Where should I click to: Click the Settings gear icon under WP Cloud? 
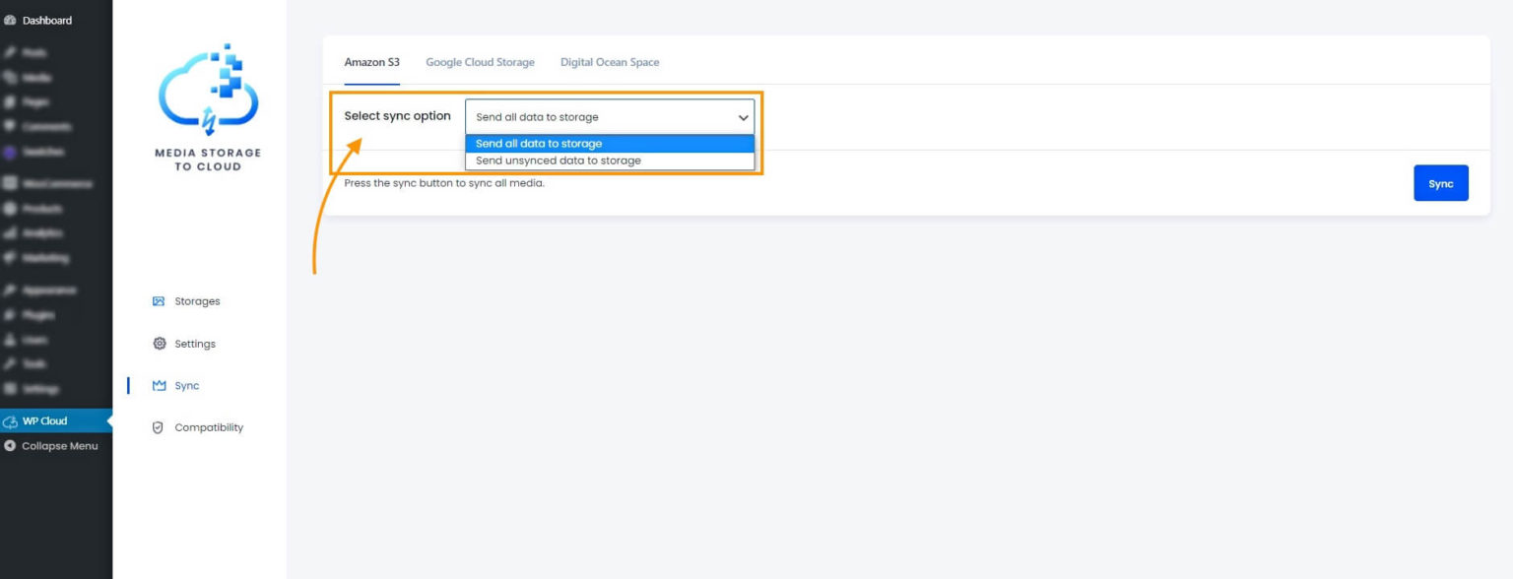coord(158,343)
